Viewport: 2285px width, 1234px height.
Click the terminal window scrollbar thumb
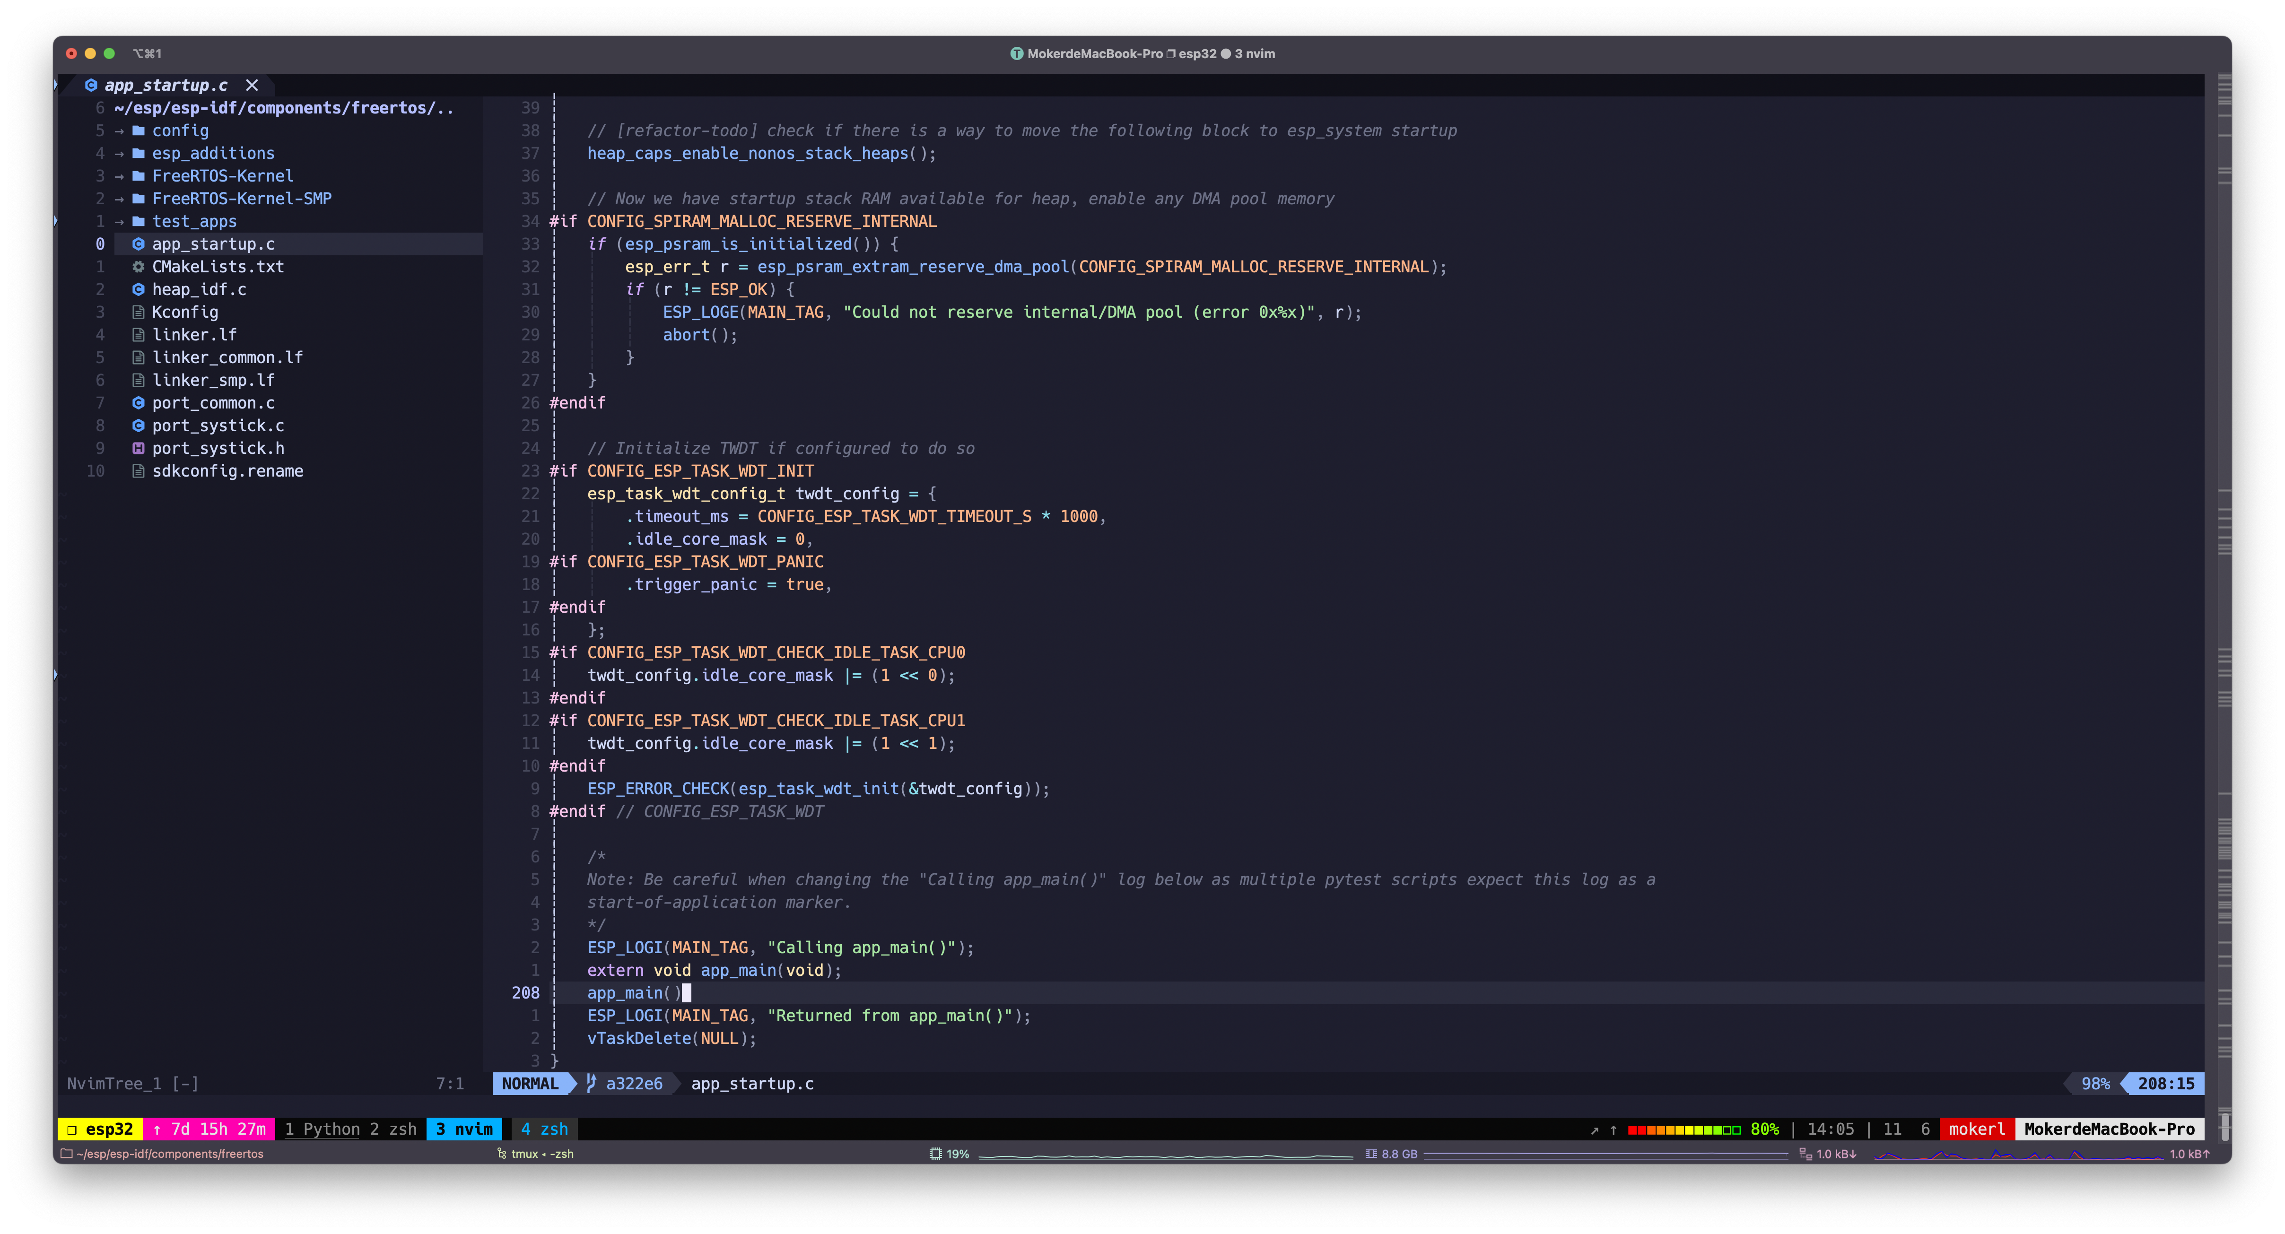(x=2224, y=1126)
